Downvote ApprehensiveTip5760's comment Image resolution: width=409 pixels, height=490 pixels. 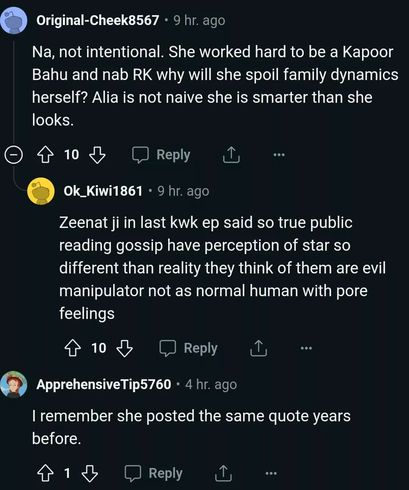(89, 473)
